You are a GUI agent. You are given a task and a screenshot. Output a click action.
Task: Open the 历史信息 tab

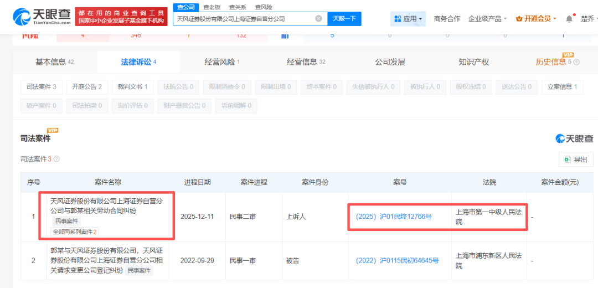coord(551,62)
